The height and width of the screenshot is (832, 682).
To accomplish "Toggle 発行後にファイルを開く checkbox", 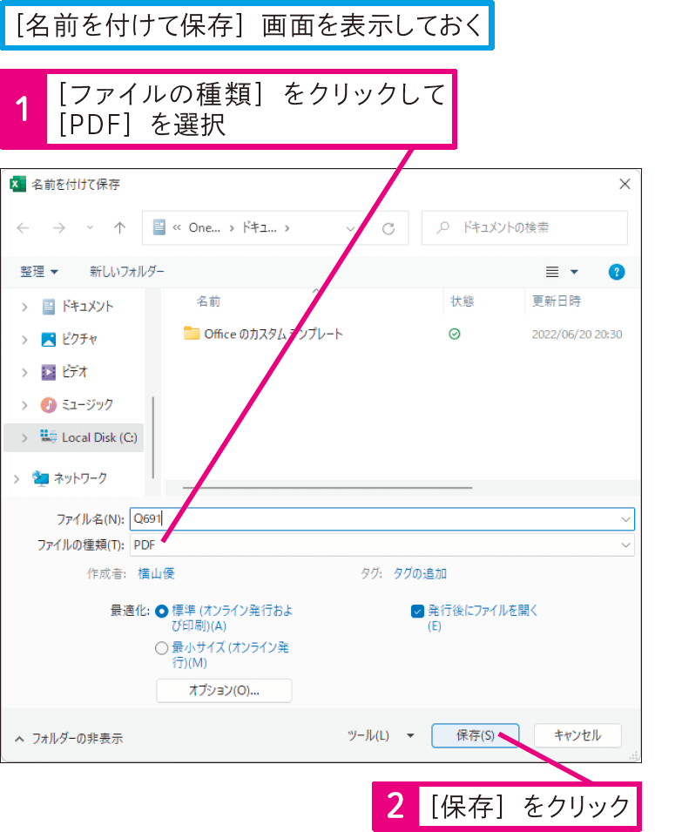I will point(417,612).
